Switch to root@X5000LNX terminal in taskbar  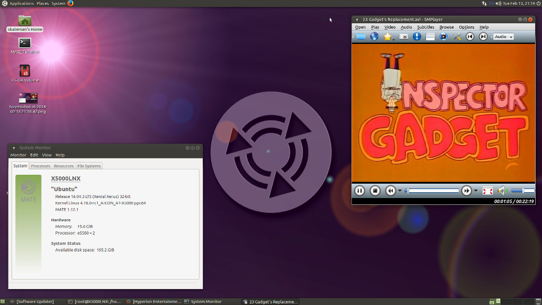pos(95,301)
